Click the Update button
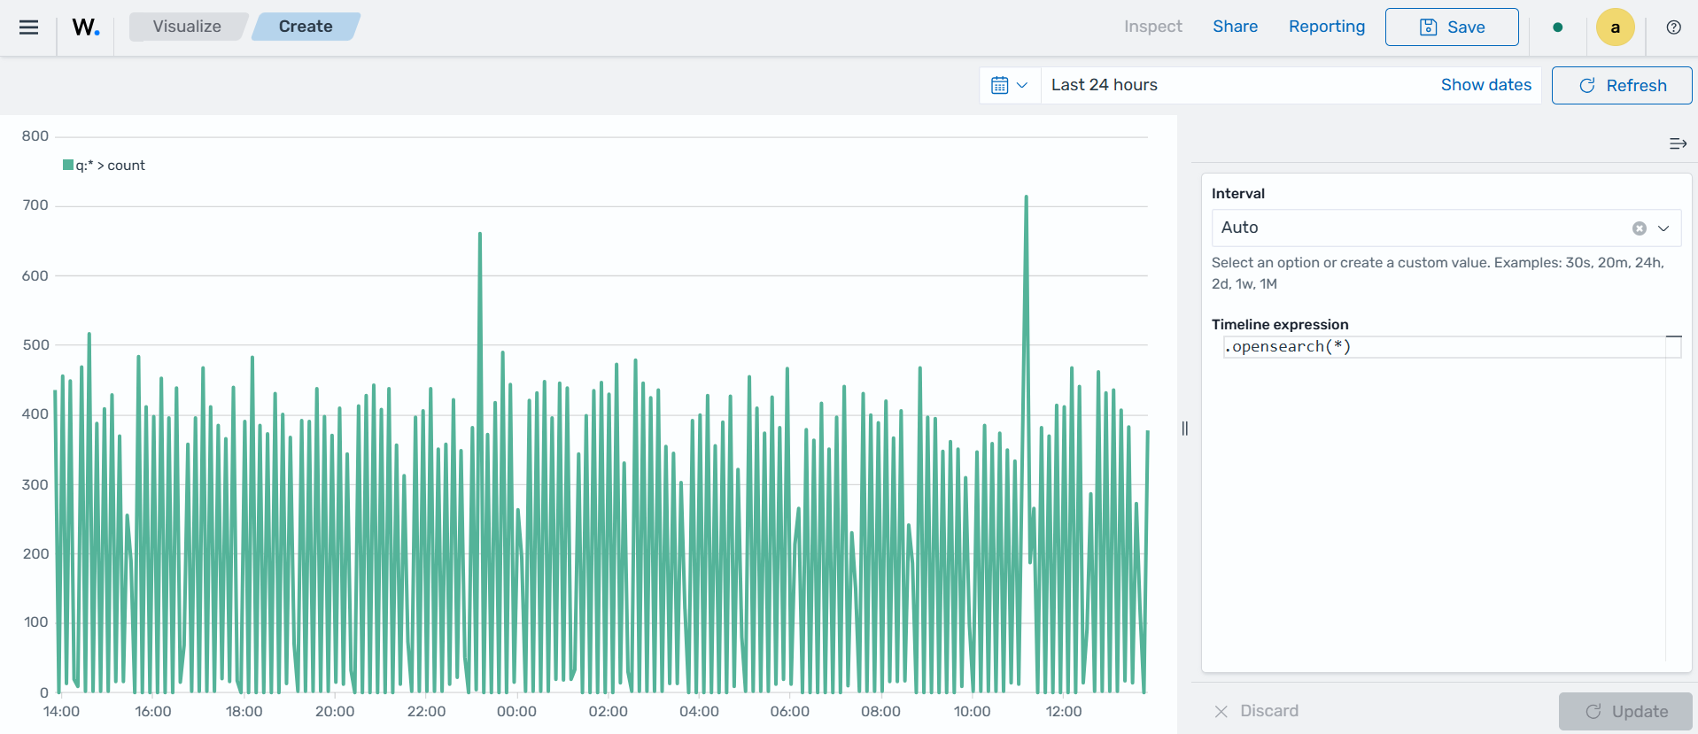The width and height of the screenshot is (1698, 734). pyautogui.click(x=1625, y=711)
